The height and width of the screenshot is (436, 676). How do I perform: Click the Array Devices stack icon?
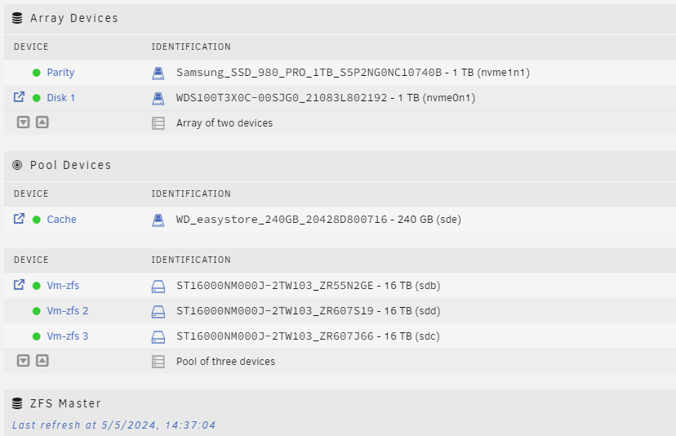[17, 18]
